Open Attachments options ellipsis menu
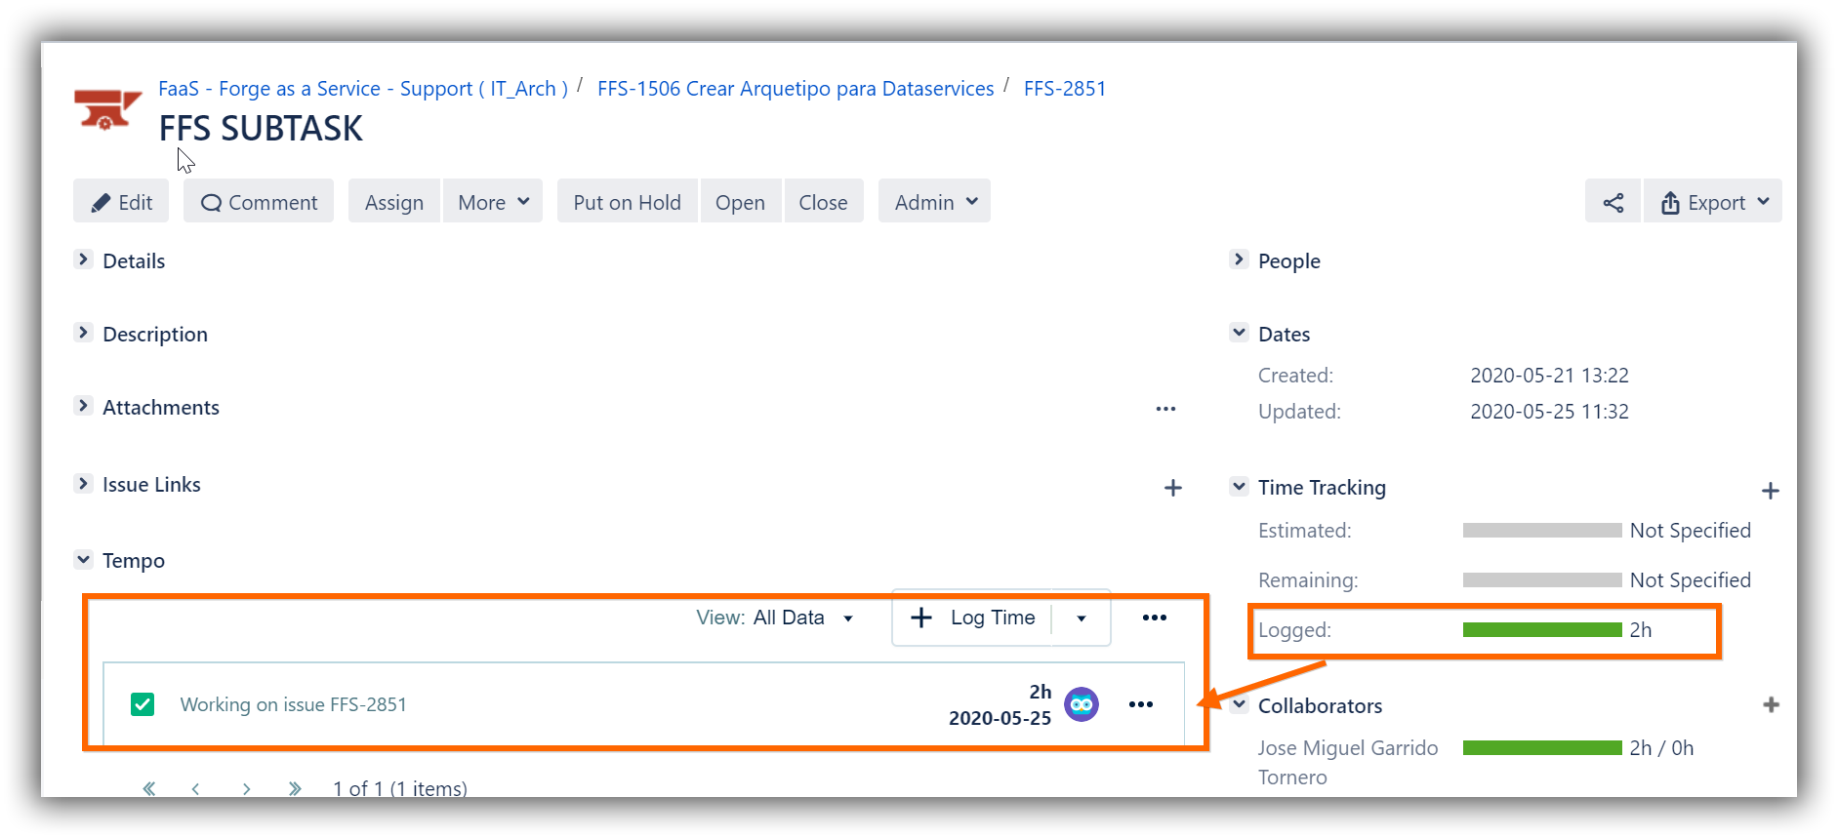The height and width of the screenshot is (838, 1838). 1165,409
